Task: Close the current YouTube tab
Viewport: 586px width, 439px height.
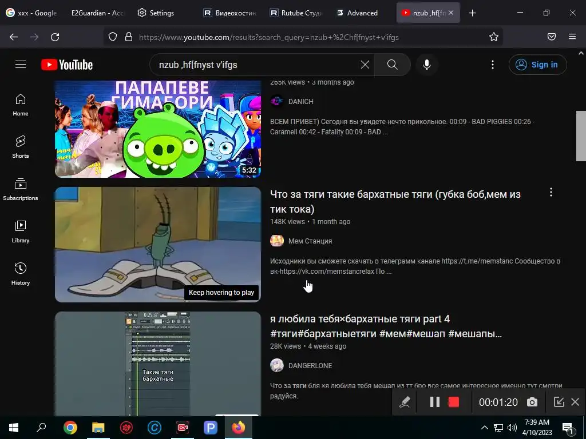Action: 451,13
